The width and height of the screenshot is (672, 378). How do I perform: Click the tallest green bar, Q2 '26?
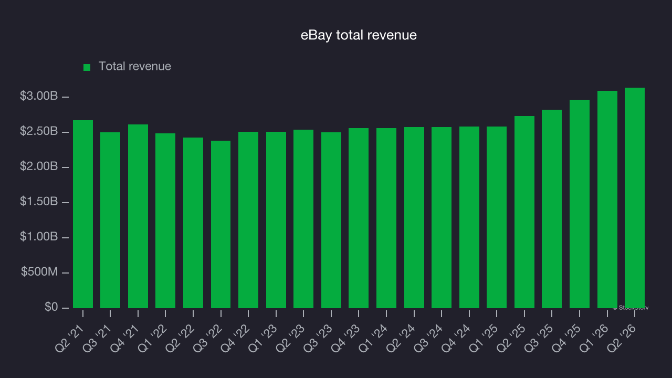[x=635, y=198]
